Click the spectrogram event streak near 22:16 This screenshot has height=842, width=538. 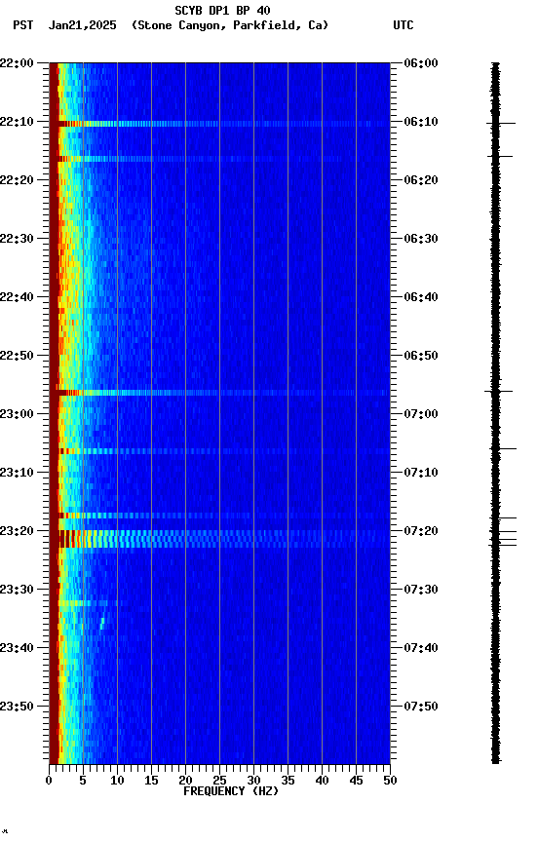click(219, 159)
